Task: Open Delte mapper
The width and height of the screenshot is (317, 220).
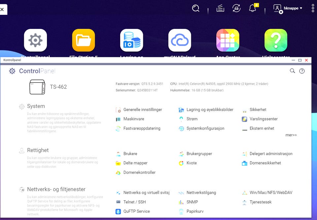Action: click(x=131, y=163)
